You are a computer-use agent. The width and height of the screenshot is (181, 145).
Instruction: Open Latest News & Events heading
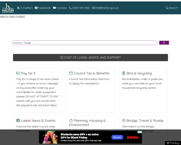point(38,121)
